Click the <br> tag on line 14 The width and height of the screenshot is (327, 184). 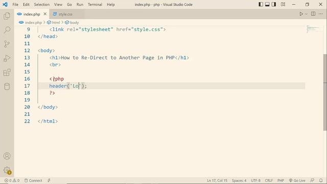(x=55, y=65)
